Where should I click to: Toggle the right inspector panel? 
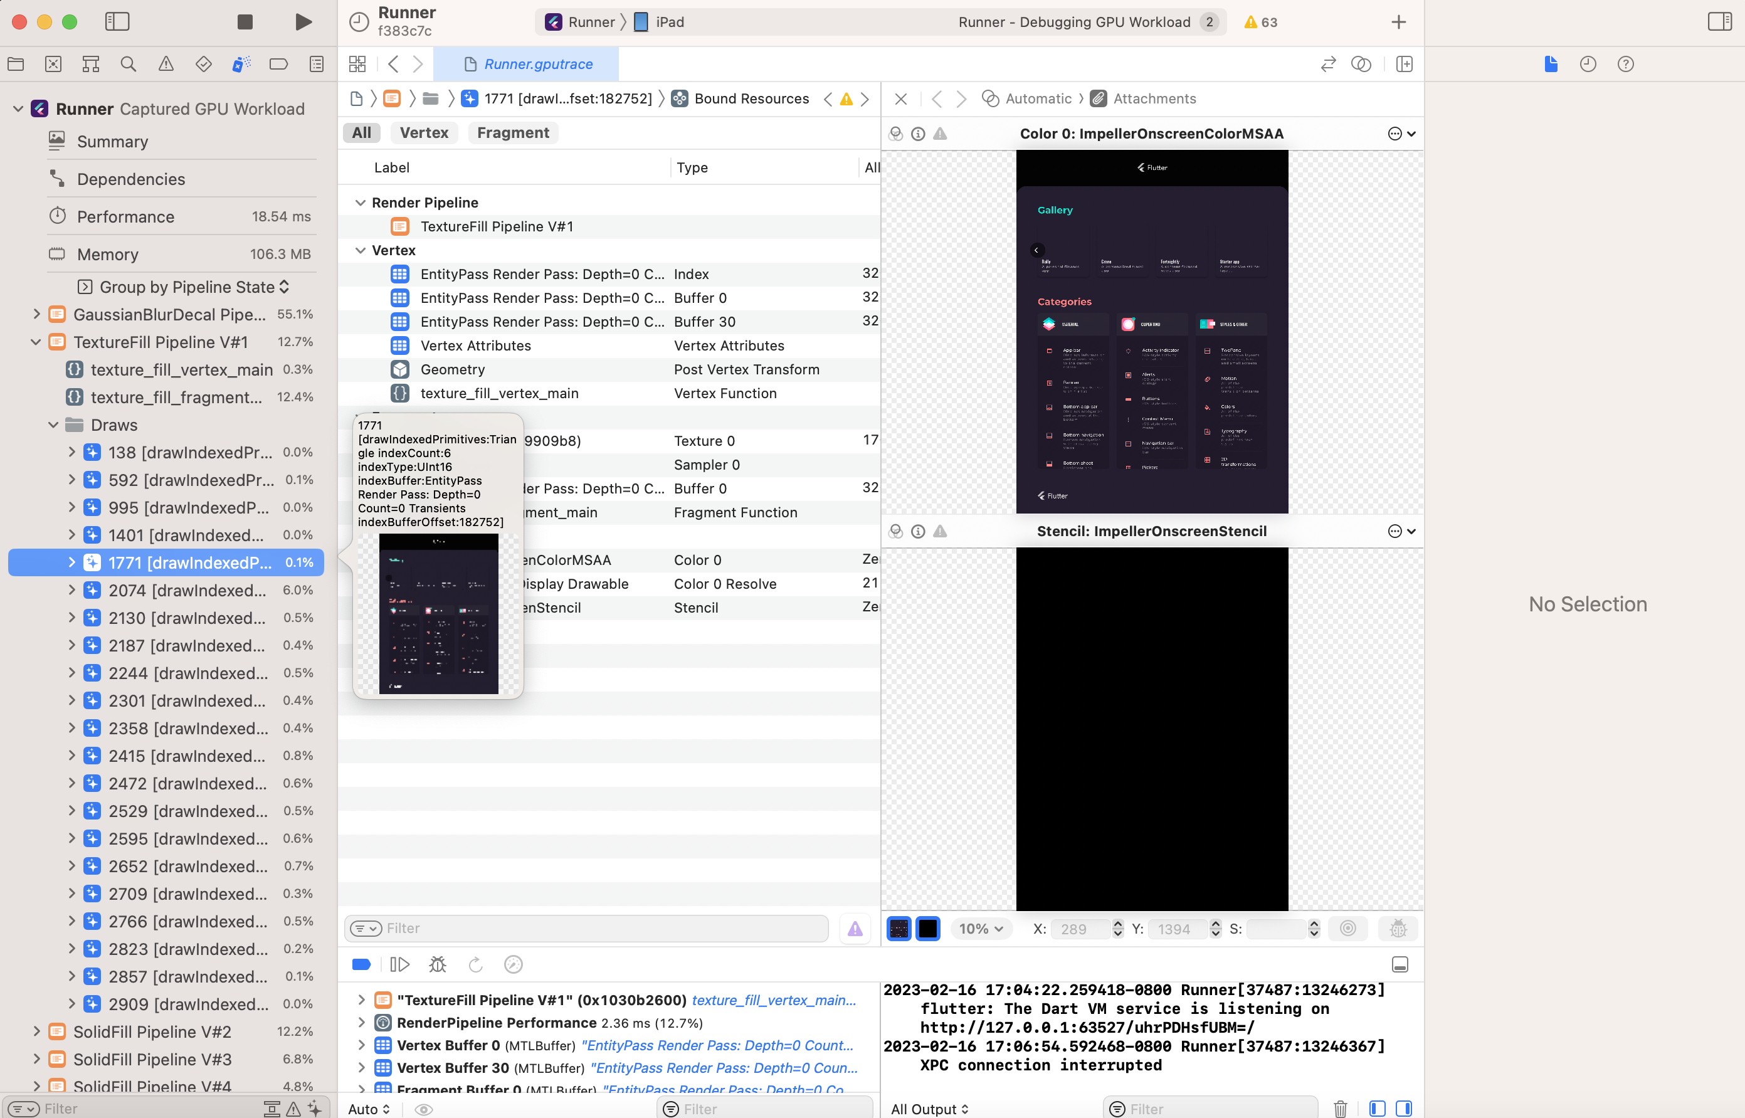point(1719,22)
